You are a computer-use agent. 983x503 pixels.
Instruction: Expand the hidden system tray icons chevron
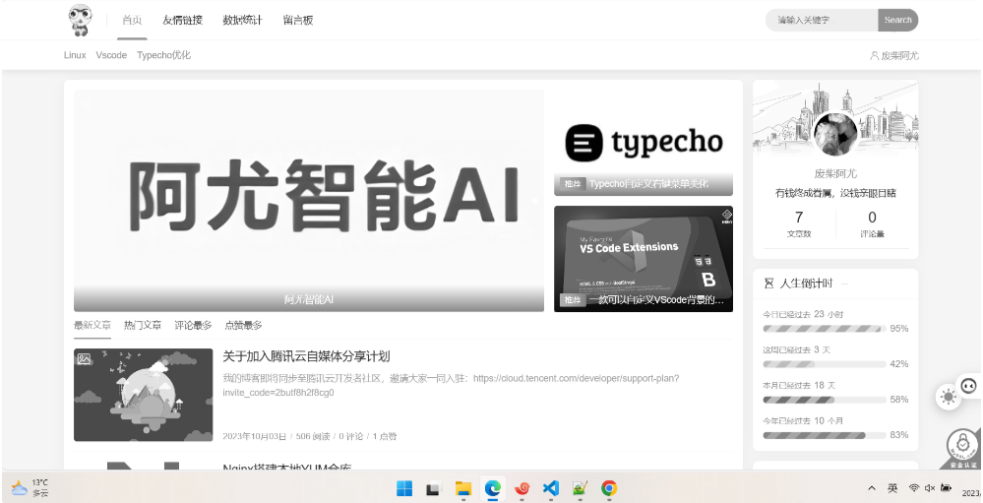(x=872, y=488)
